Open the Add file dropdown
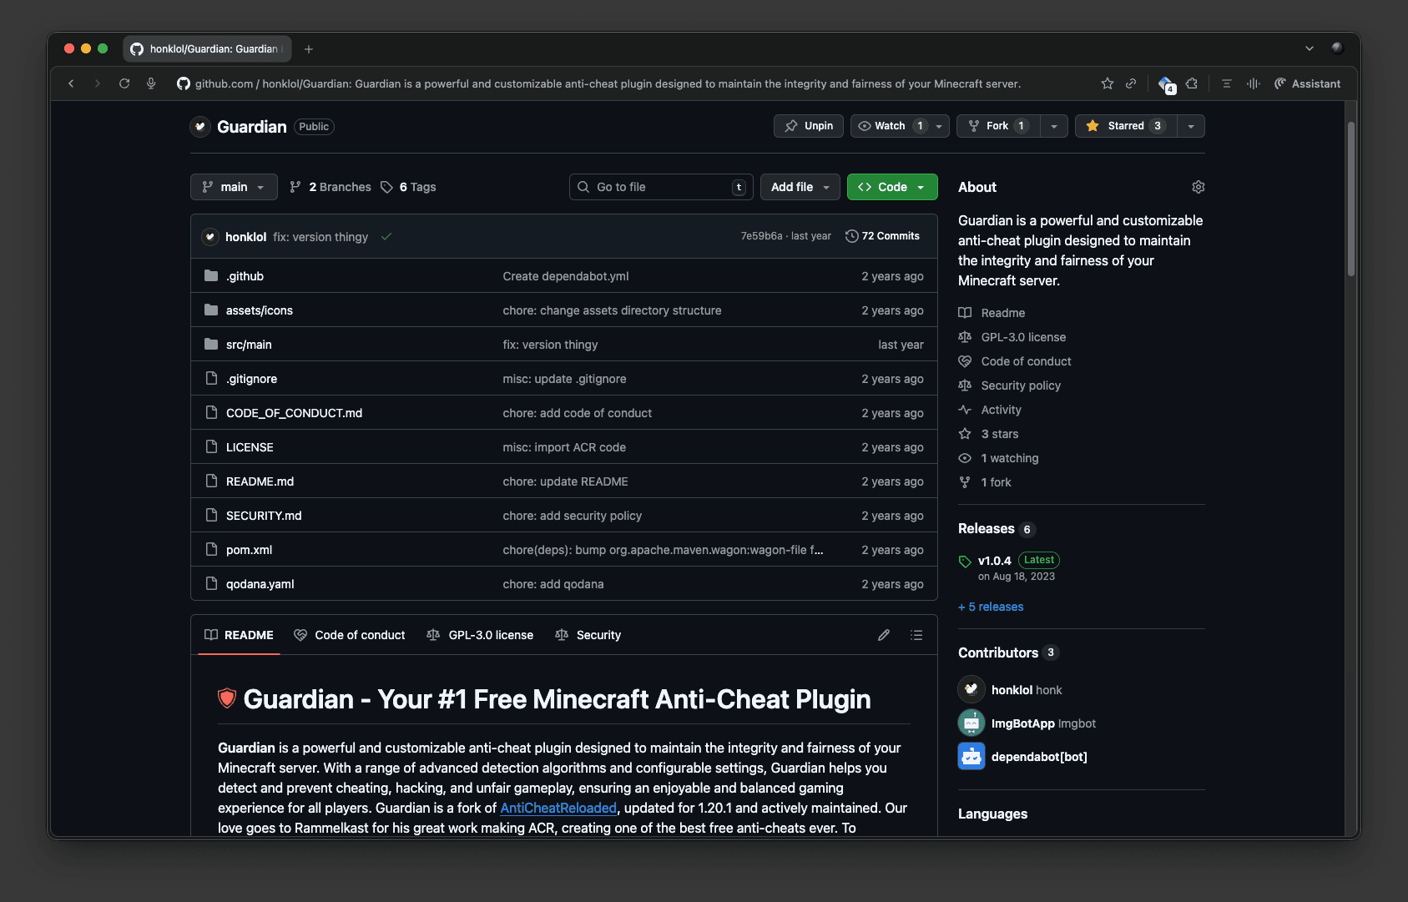The width and height of the screenshot is (1408, 902). click(800, 187)
